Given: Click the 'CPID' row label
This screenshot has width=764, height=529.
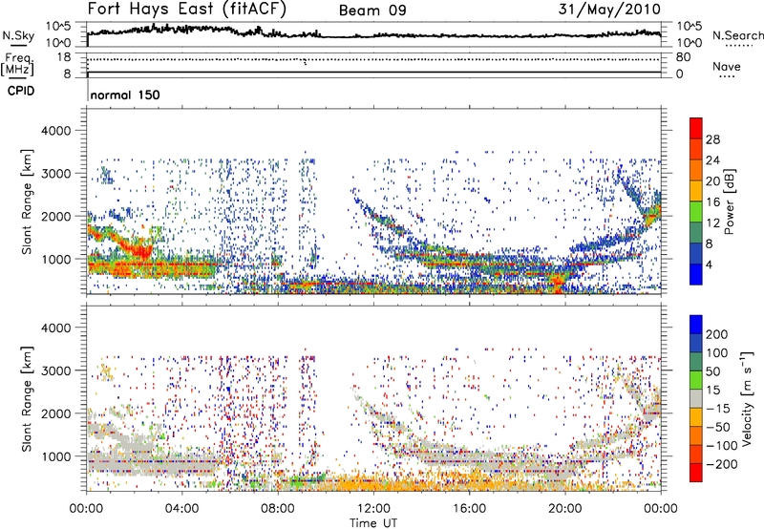Looking at the screenshot, I should [21, 91].
